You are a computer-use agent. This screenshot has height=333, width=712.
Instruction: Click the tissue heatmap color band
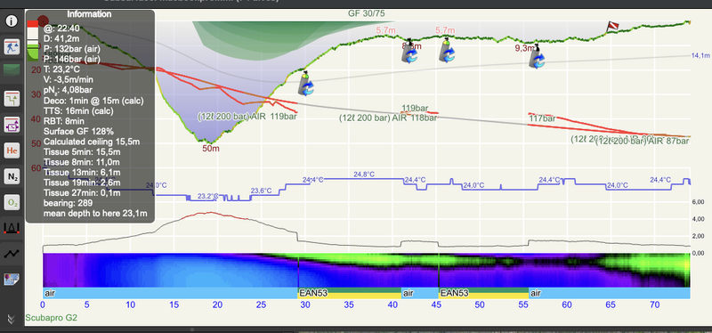point(367,271)
